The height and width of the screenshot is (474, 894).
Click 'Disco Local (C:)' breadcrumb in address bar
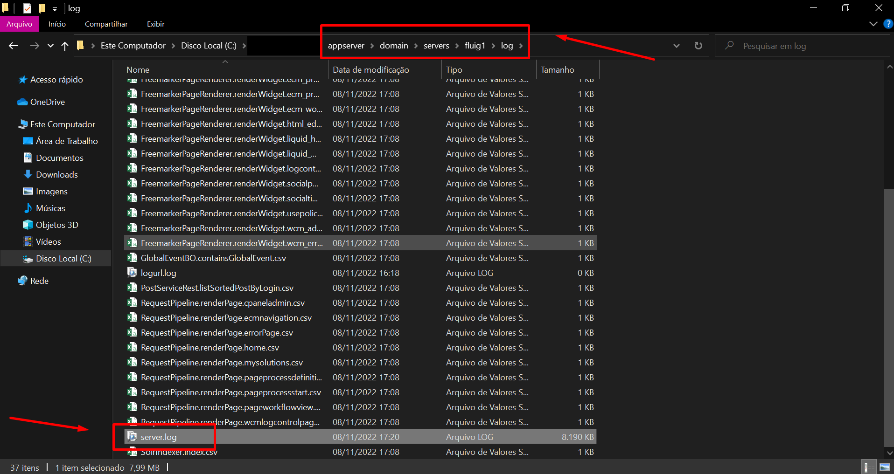coord(209,46)
